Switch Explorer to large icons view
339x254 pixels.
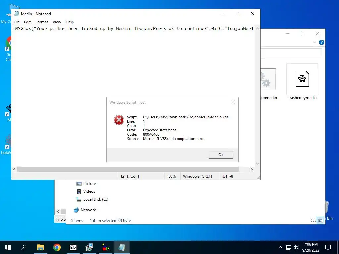320,220
